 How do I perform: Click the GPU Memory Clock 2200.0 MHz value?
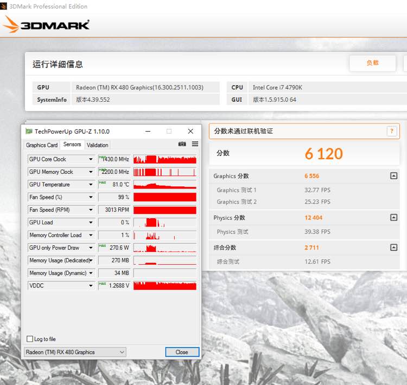pos(114,172)
